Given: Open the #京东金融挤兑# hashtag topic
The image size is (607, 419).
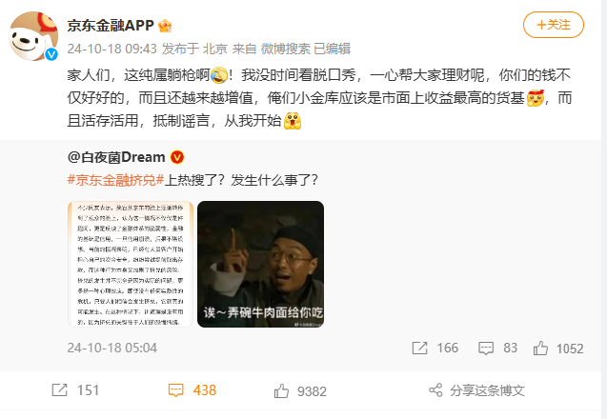Looking at the screenshot, I should pos(115,180).
